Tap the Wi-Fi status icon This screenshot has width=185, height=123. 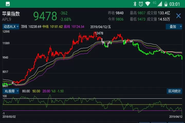147,4
